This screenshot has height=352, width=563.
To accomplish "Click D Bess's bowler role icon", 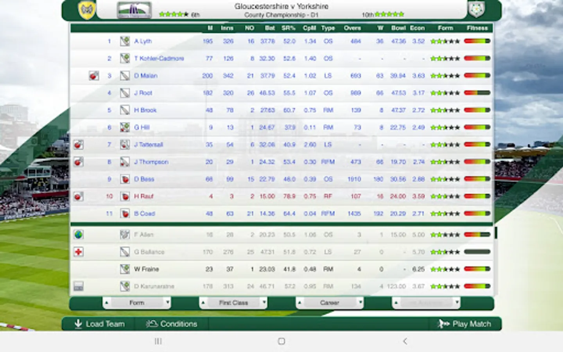I will click(125, 179).
